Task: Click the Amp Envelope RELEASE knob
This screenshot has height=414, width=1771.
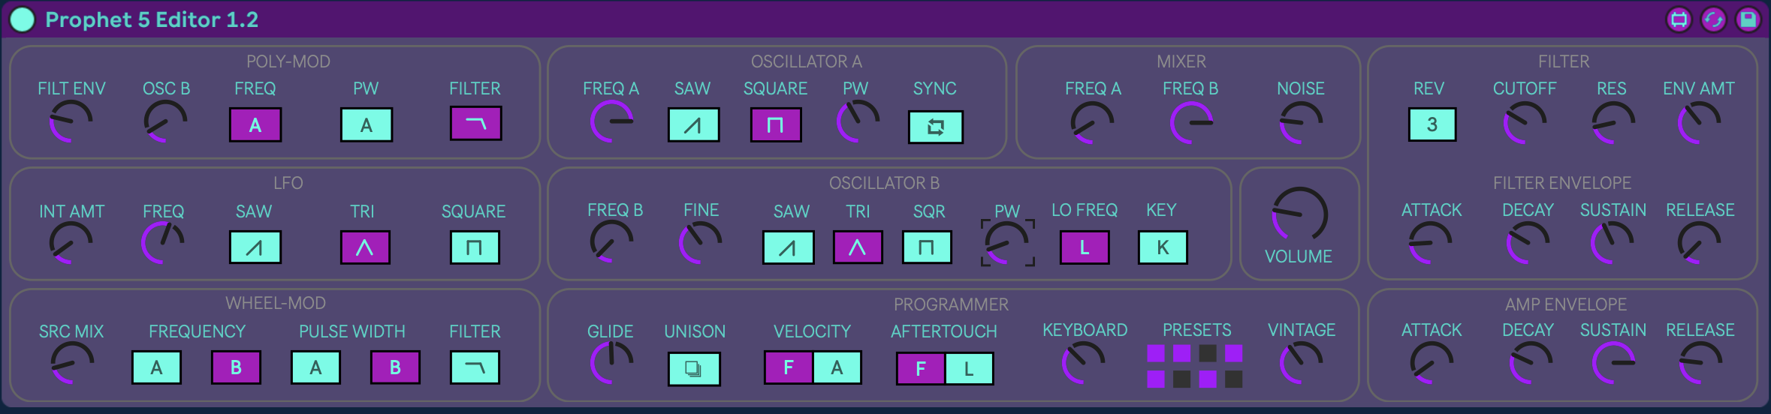Action: point(1701,363)
